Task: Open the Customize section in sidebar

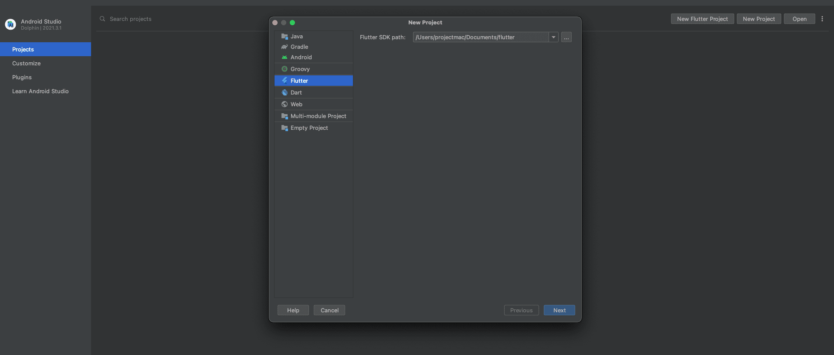Action: [27, 64]
